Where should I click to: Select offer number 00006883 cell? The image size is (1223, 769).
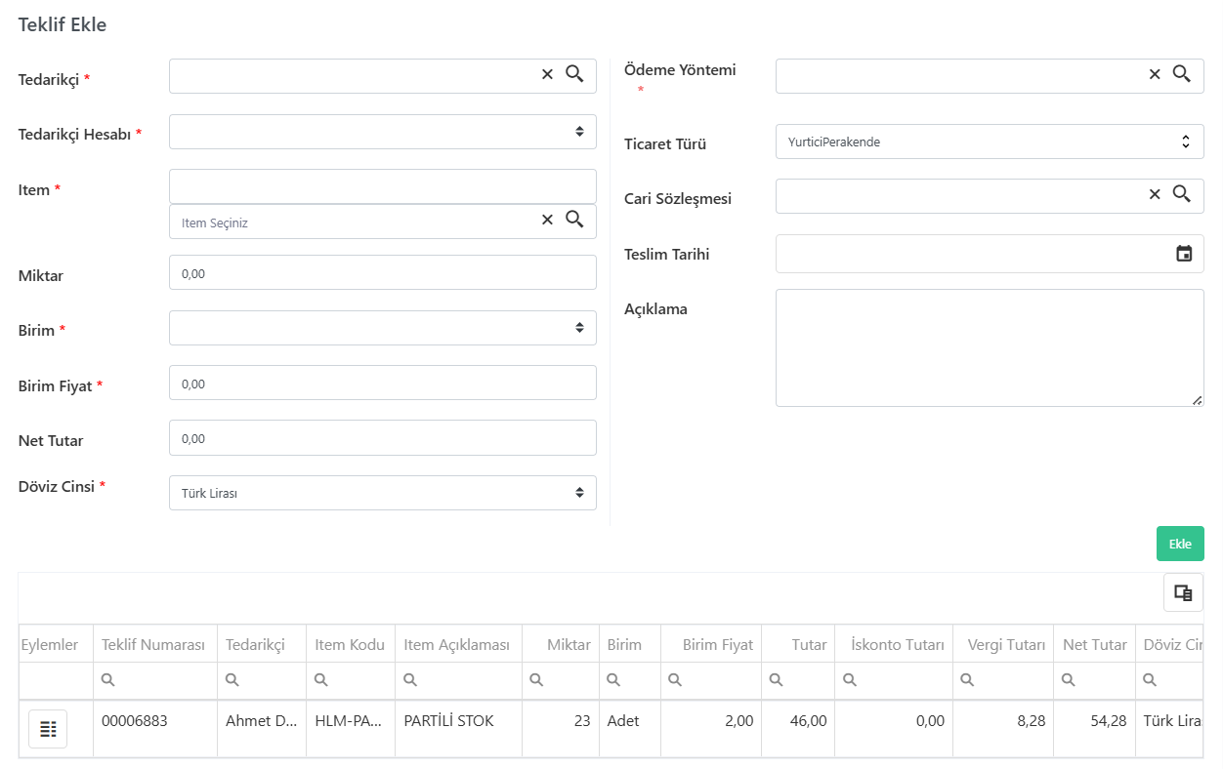coord(155,728)
